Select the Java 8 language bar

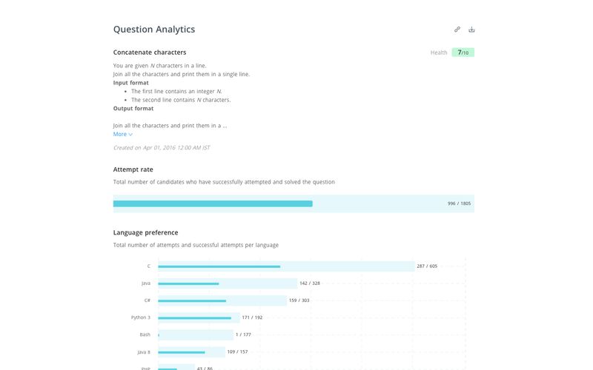pyautogui.click(x=191, y=352)
